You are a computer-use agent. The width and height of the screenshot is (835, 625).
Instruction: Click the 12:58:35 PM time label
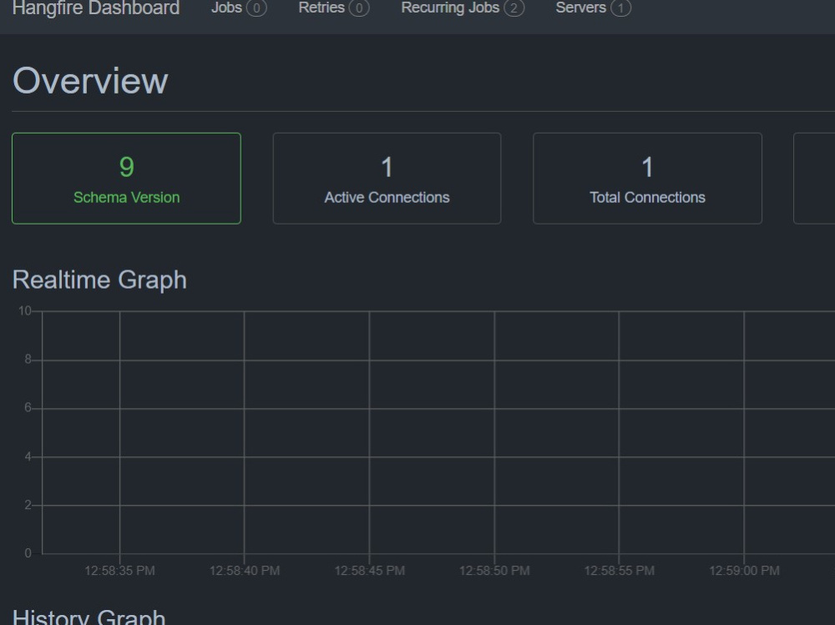pos(119,571)
